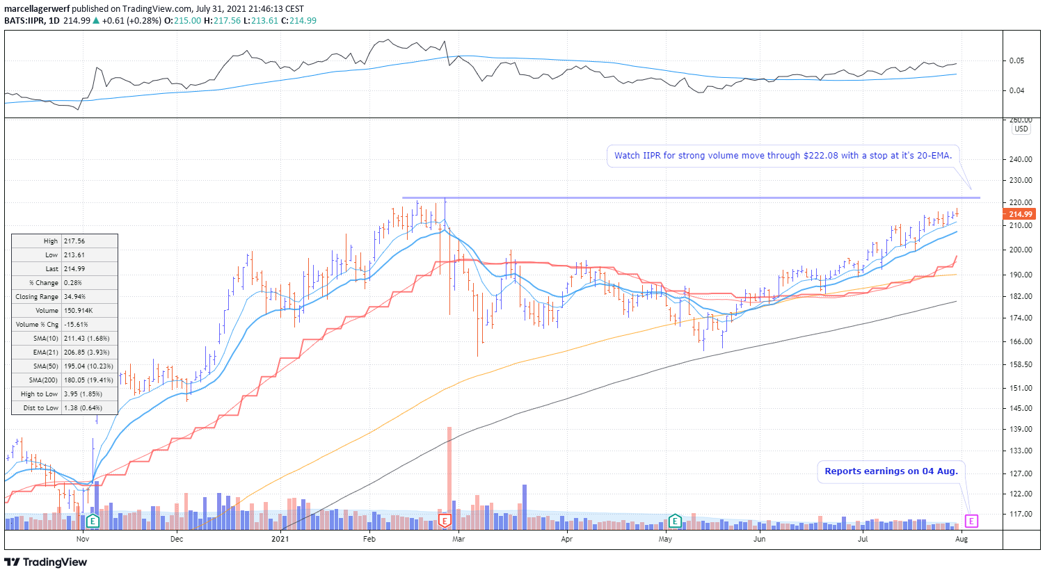The image size is (1045, 575).
Task: Click the green earnings E marker near Nov
Action: (93, 521)
